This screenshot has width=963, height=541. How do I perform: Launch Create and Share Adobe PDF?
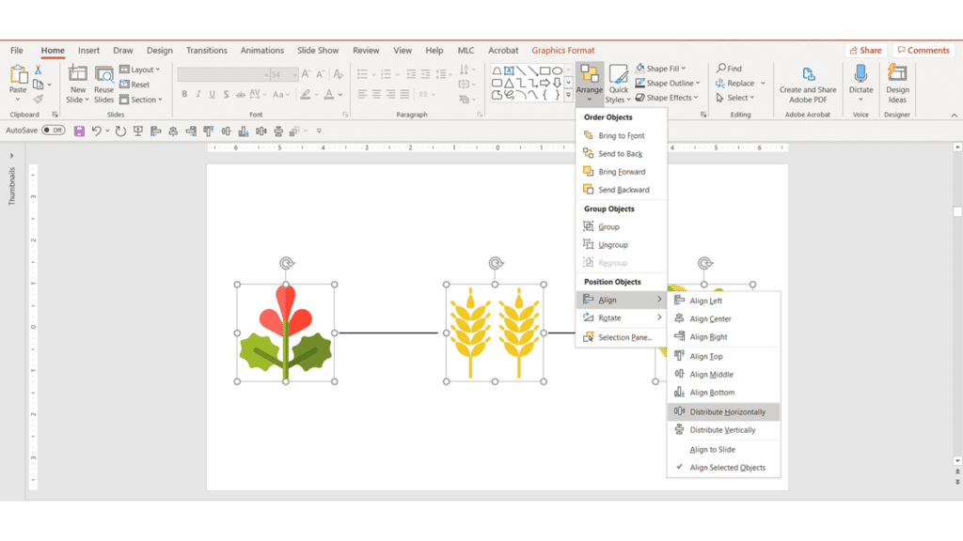[808, 83]
